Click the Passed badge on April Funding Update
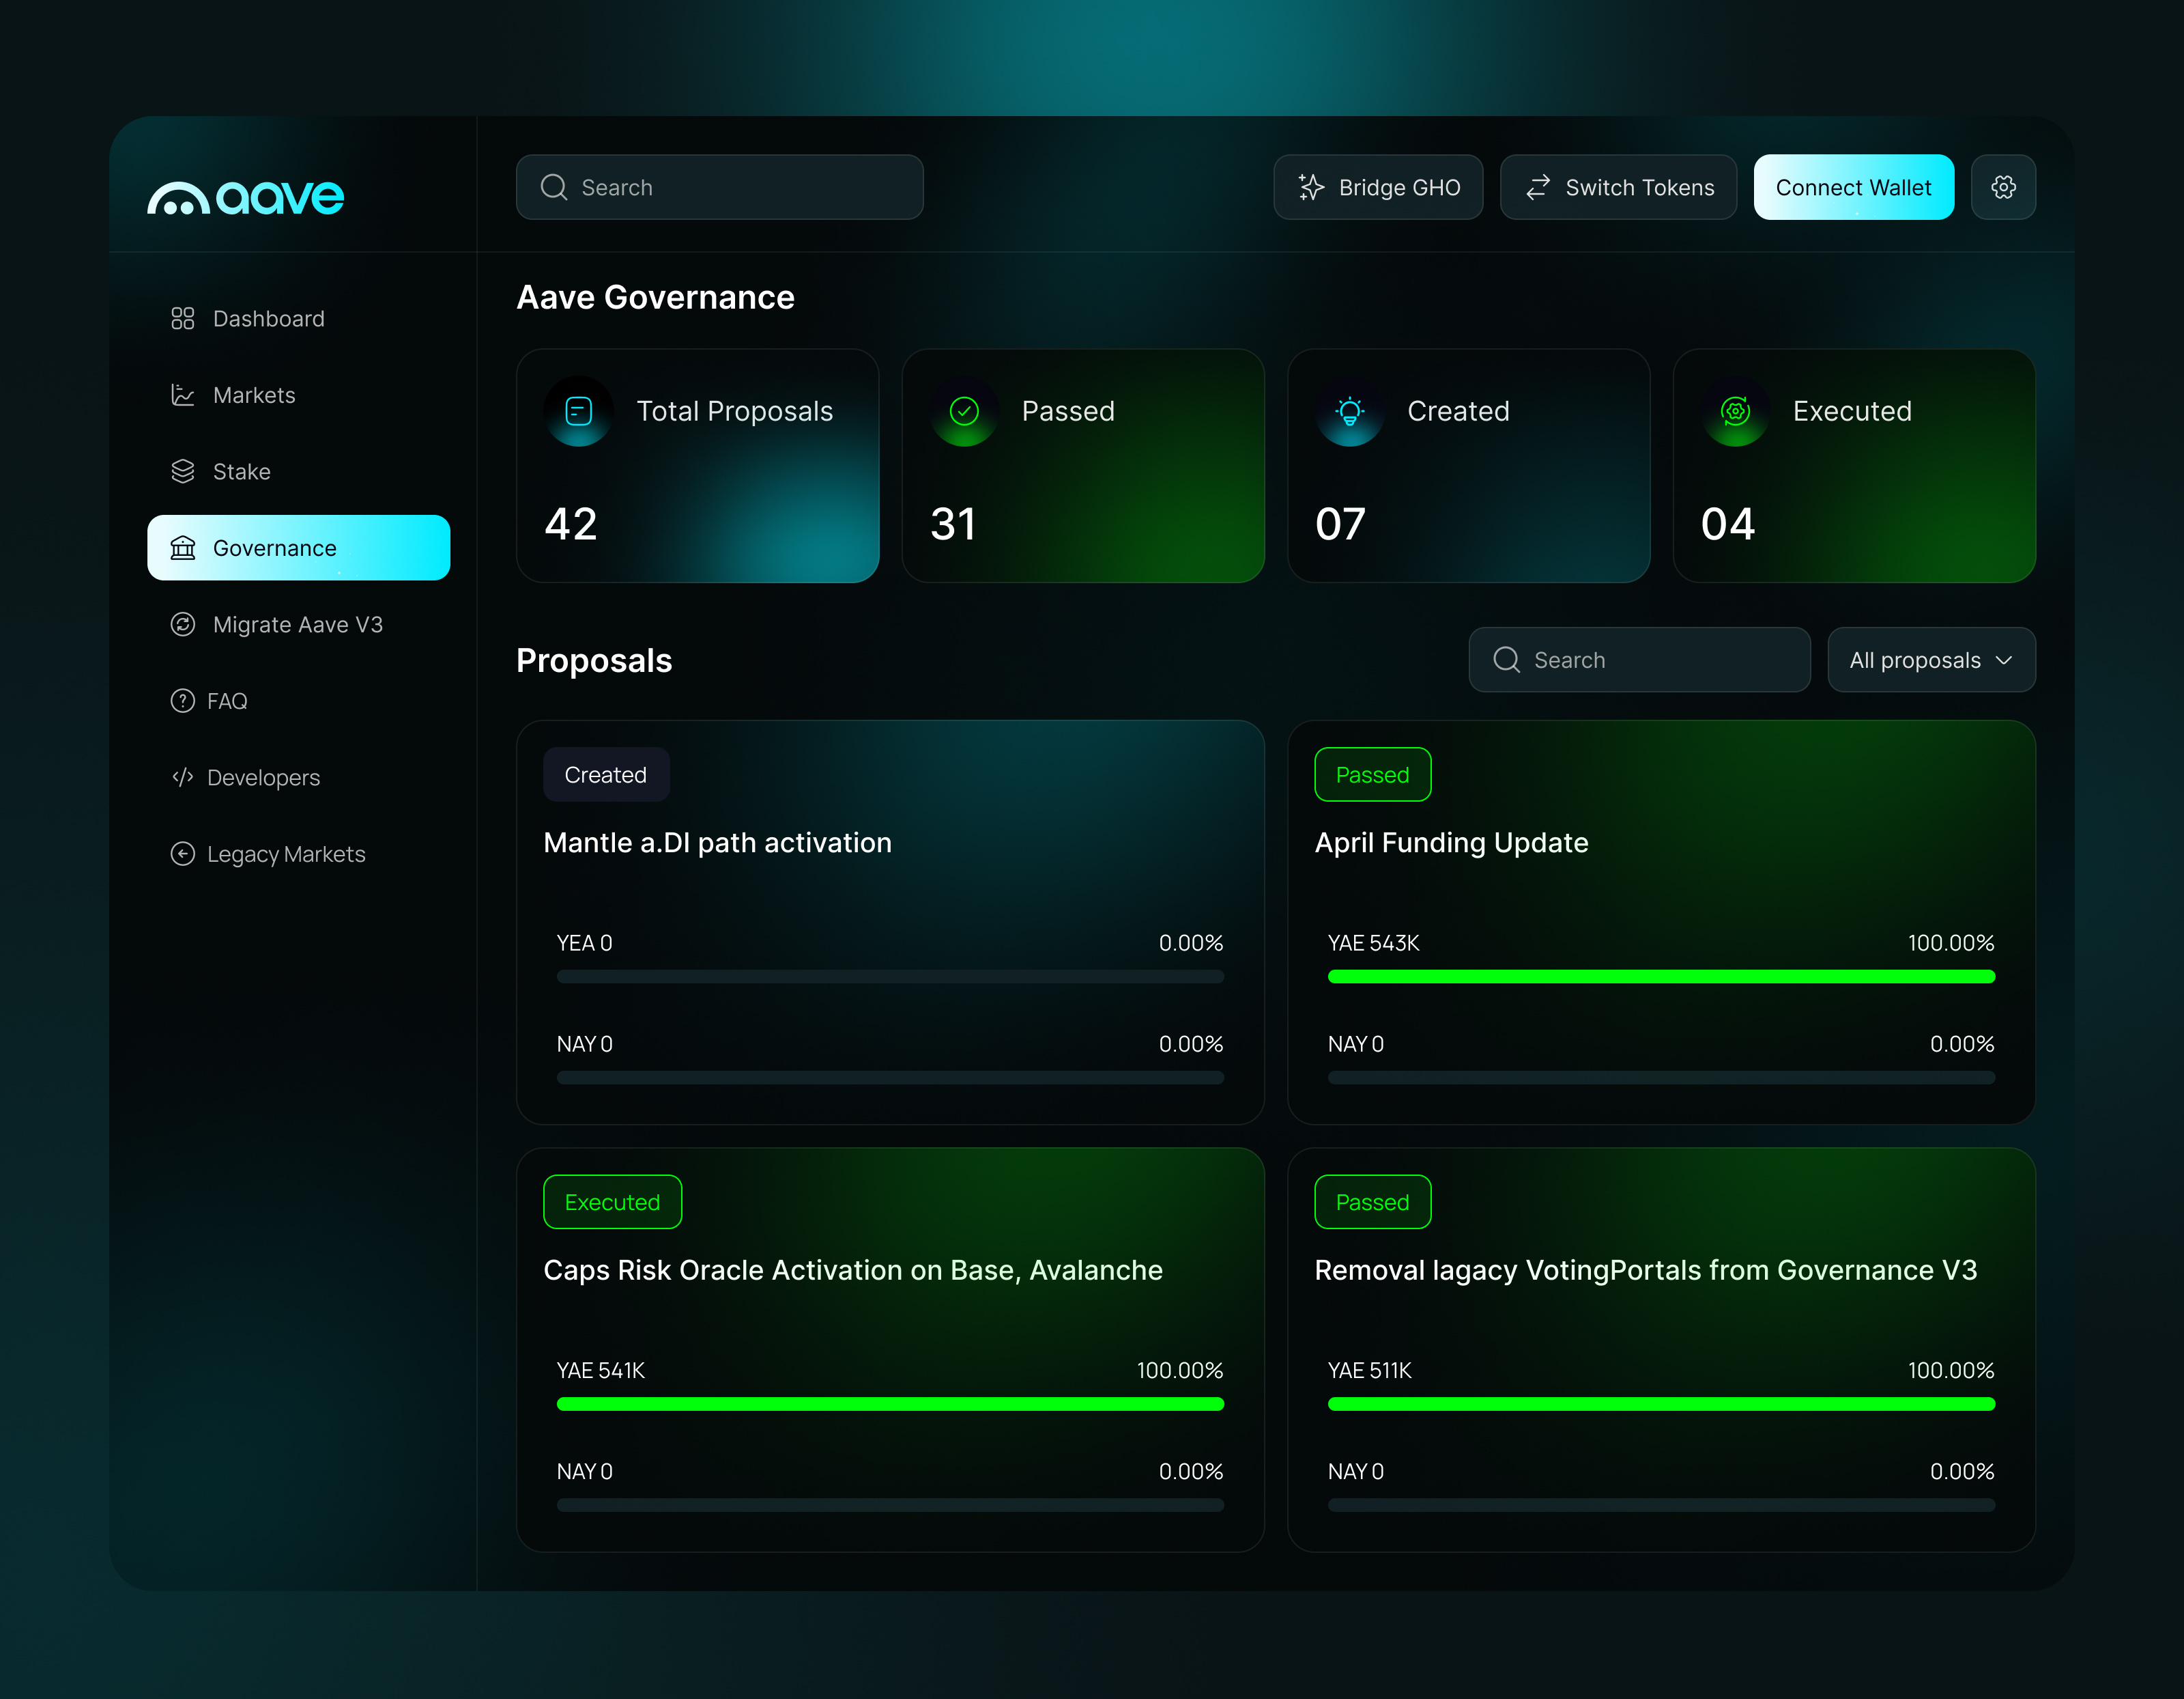 (x=1372, y=774)
